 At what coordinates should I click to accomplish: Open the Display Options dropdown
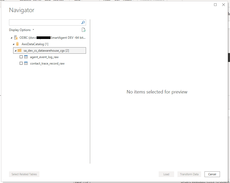22,30
